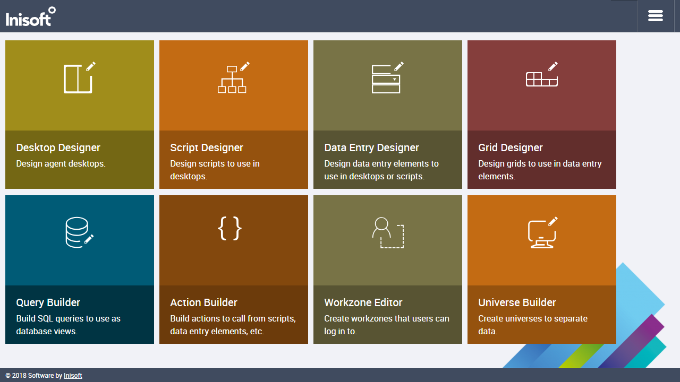
Task: Choose the Action Builder heading
Action: tap(203, 302)
